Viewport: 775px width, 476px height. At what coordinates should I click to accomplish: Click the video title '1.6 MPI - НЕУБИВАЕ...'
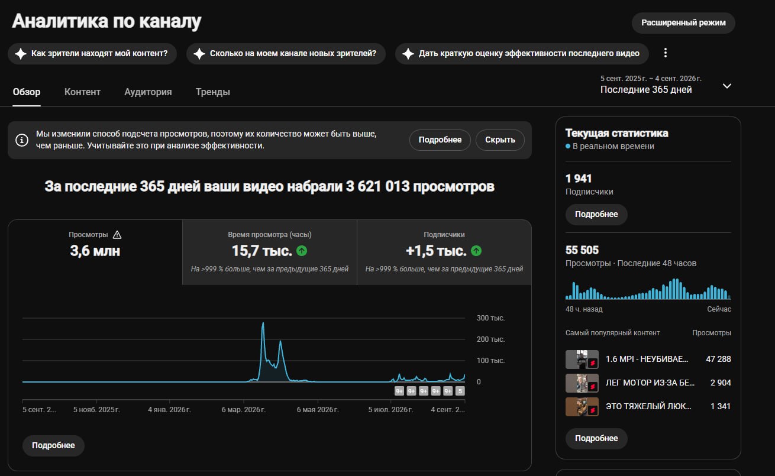pyautogui.click(x=647, y=359)
